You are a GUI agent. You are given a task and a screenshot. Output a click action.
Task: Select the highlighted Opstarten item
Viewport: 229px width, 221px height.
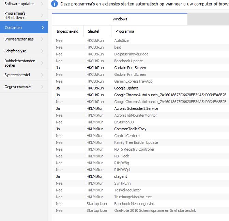(13, 28)
